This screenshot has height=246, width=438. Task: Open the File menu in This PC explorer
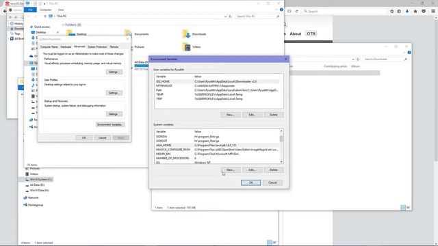[x=30, y=10]
